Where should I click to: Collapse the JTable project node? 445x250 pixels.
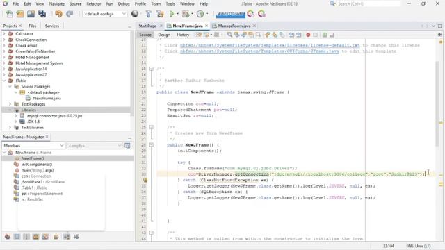point(4,81)
